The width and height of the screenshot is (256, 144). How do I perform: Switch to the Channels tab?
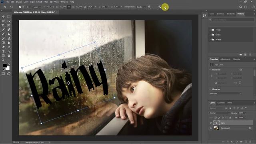coord(221,103)
